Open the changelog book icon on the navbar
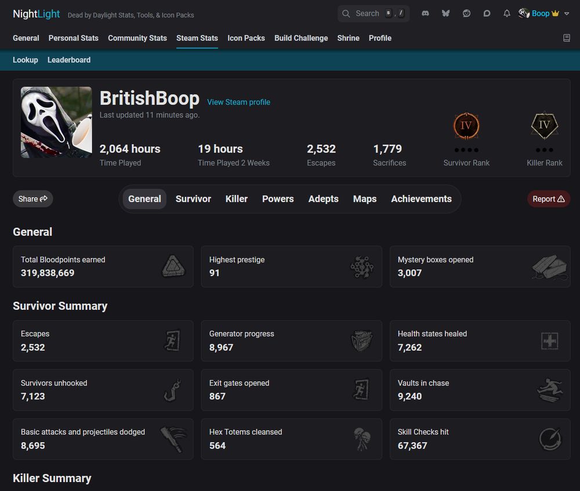The image size is (580, 491). coord(566,37)
